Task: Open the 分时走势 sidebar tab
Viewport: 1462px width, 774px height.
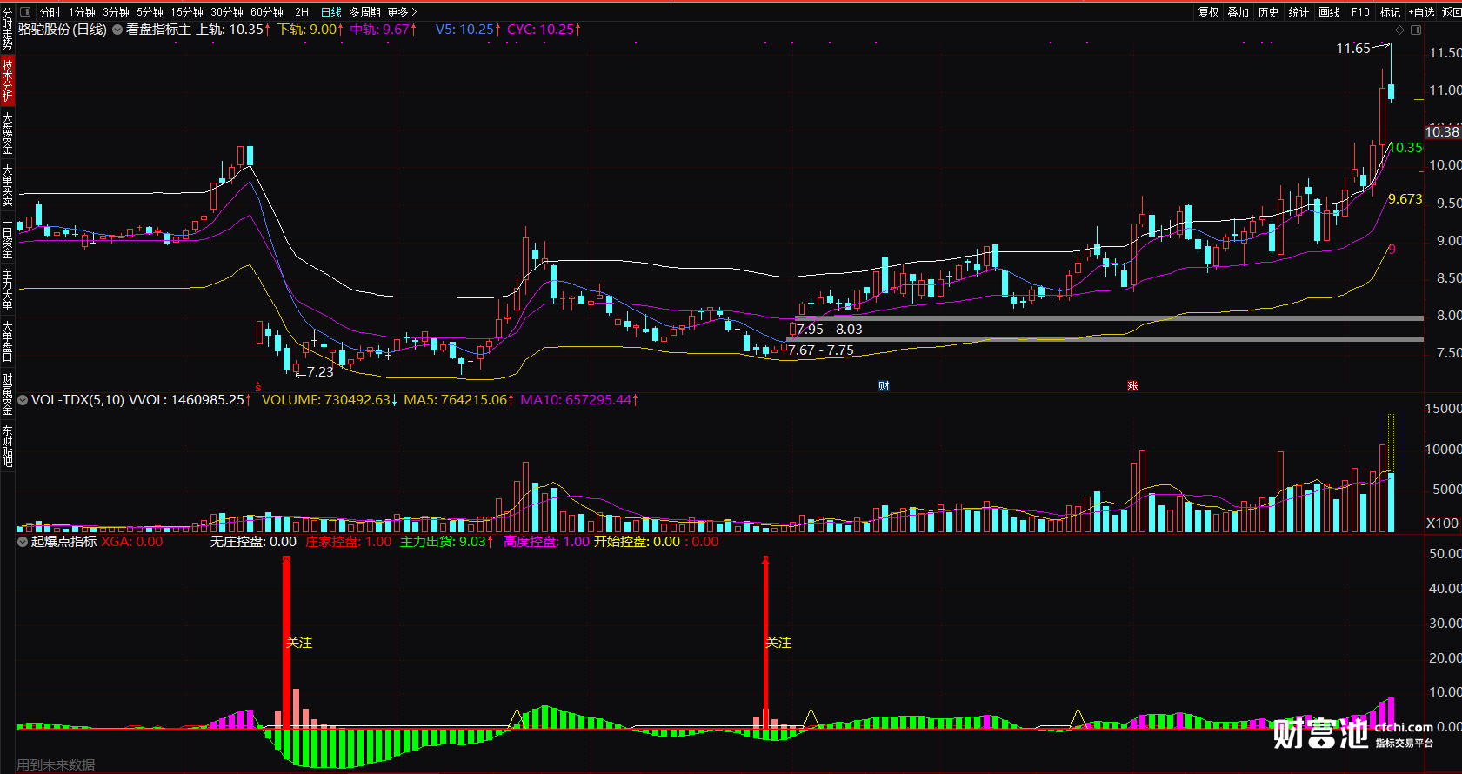Action: 7,29
